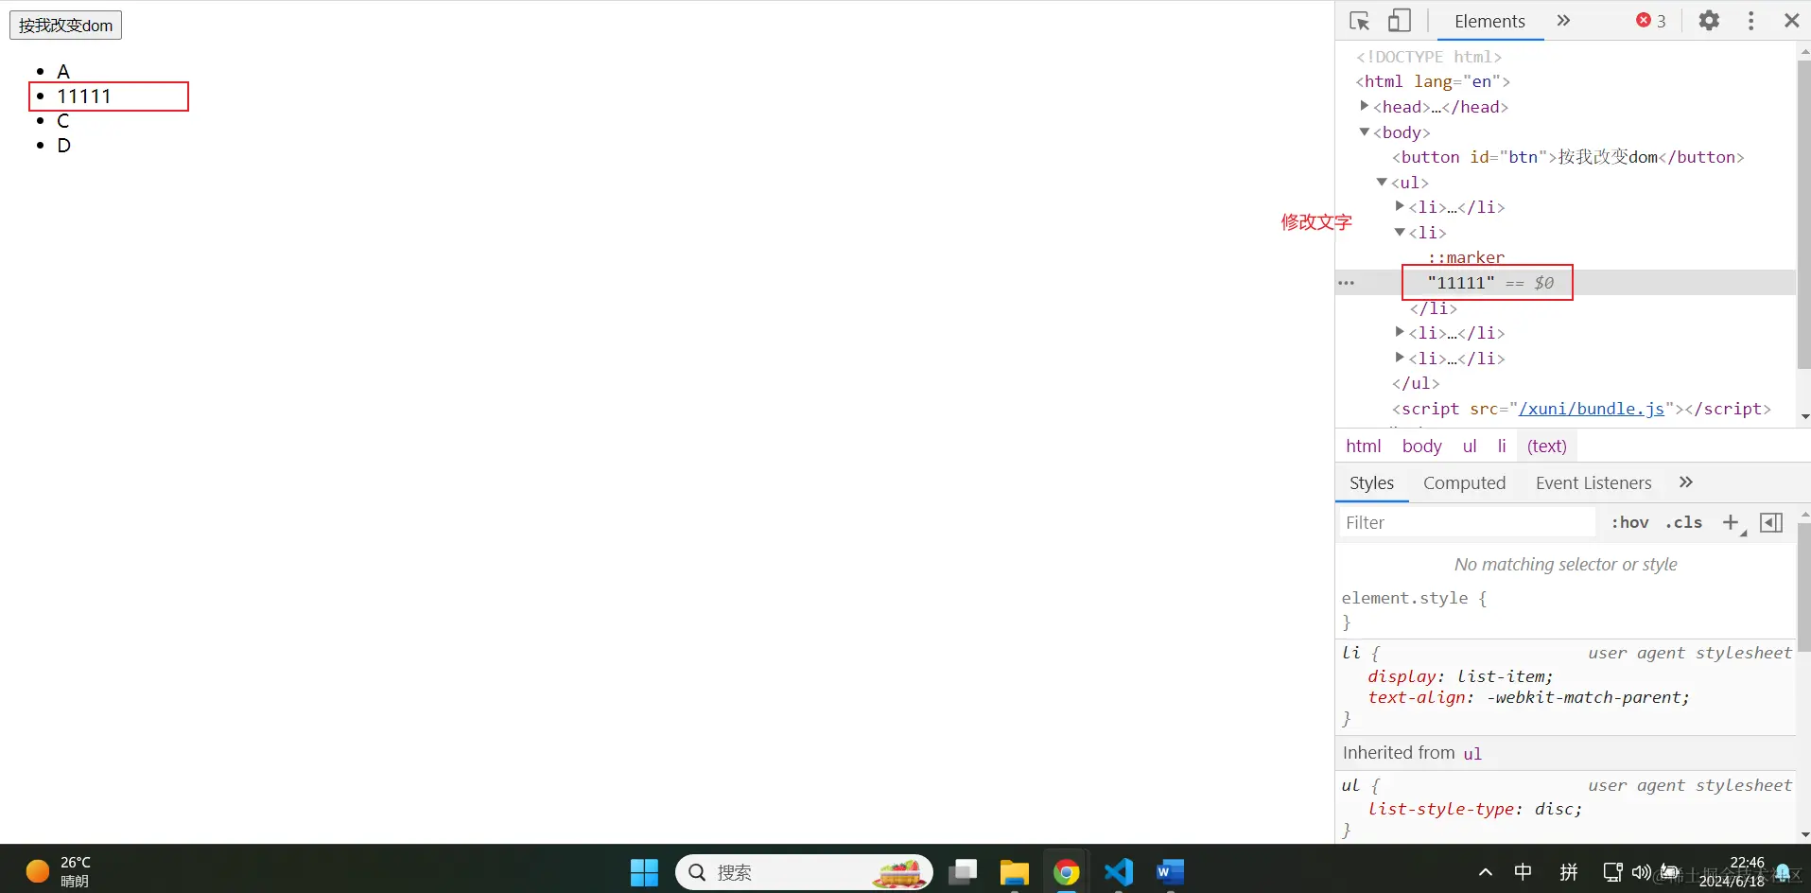Toggle the :hov element state panel

pyautogui.click(x=1629, y=522)
